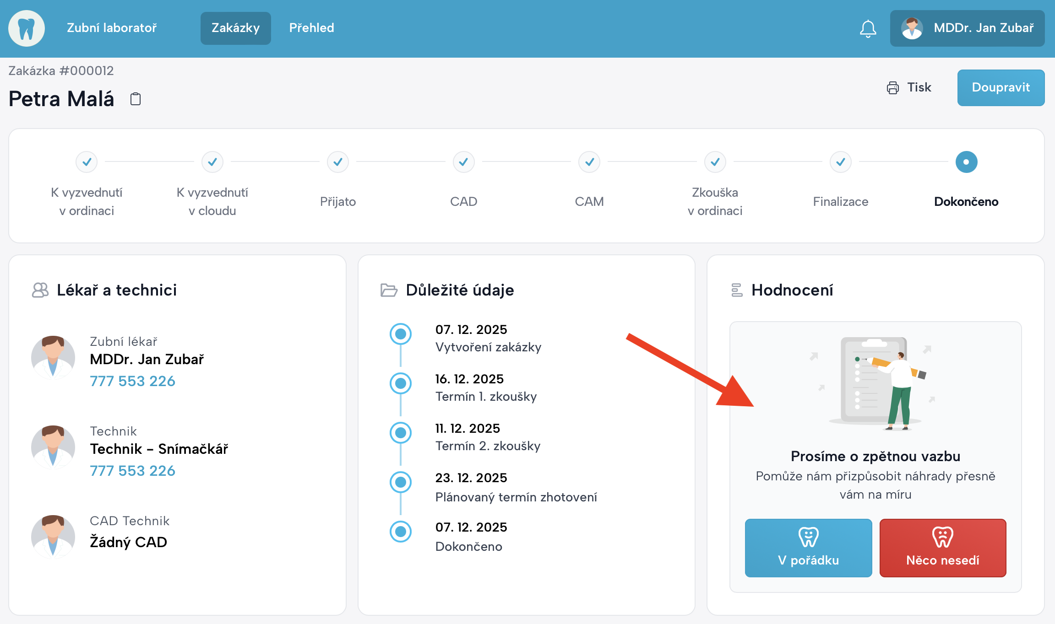Select the Dokončeno progress step
Viewport: 1055px width, 624px height.
click(x=966, y=162)
